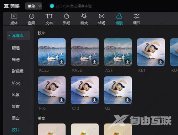This screenshot has height=135, width=178.
Task: Download the AGF filter
Action: (127, 62)
